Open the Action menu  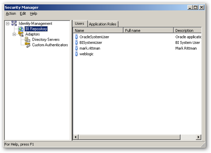click(x=11, y=13)
